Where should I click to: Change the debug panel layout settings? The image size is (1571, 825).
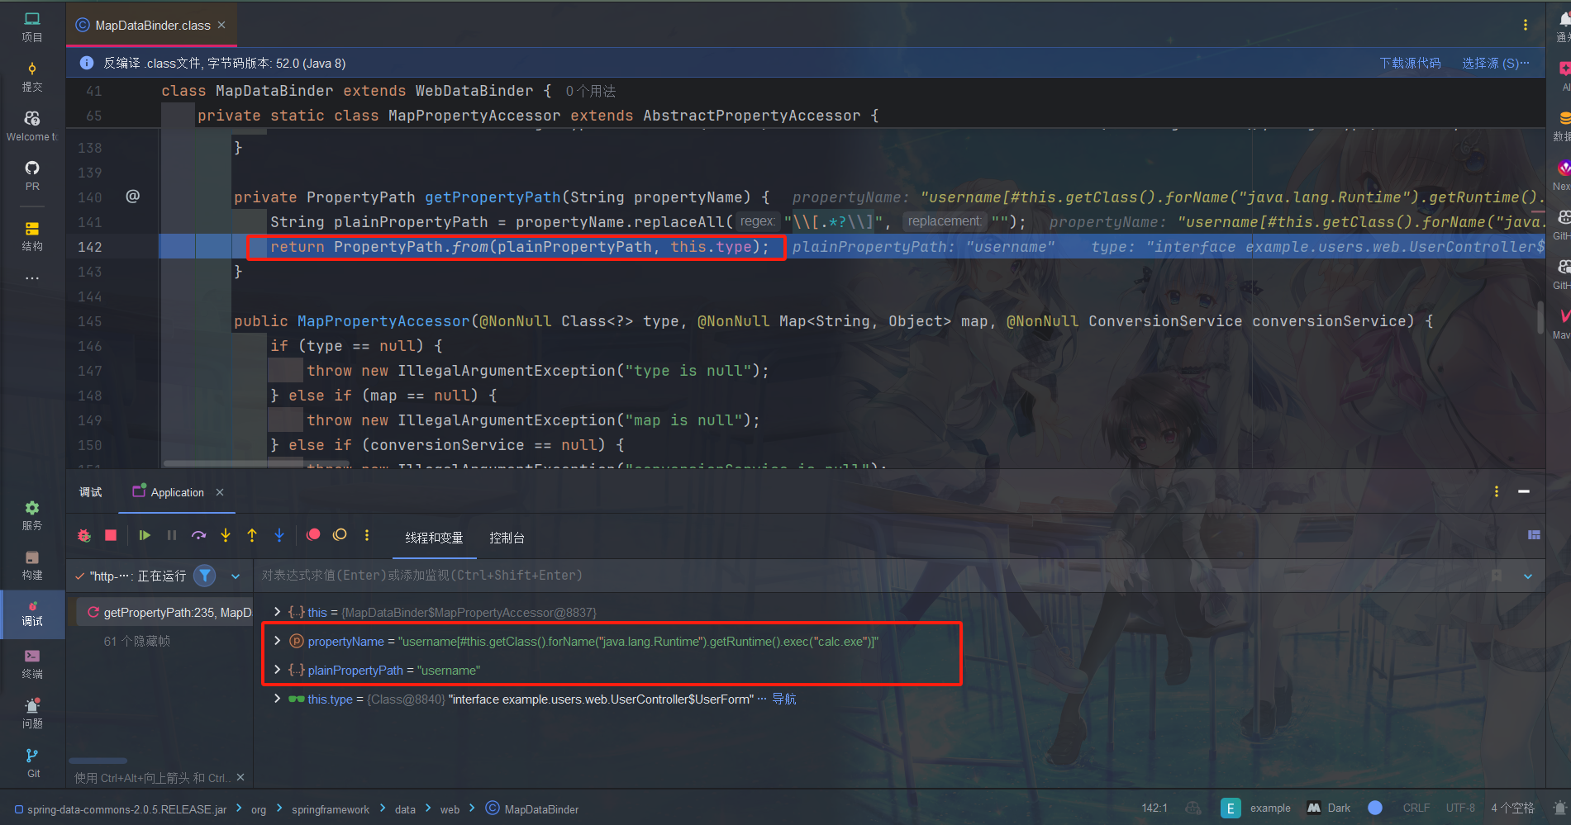pyautogui.click(x=1534, y=535)
